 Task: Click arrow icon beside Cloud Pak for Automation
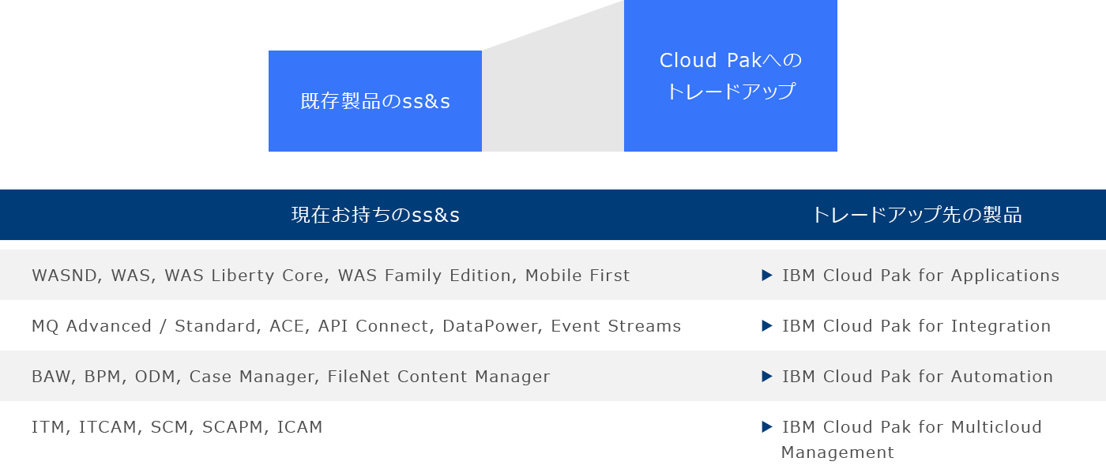(x=766, y=377)
